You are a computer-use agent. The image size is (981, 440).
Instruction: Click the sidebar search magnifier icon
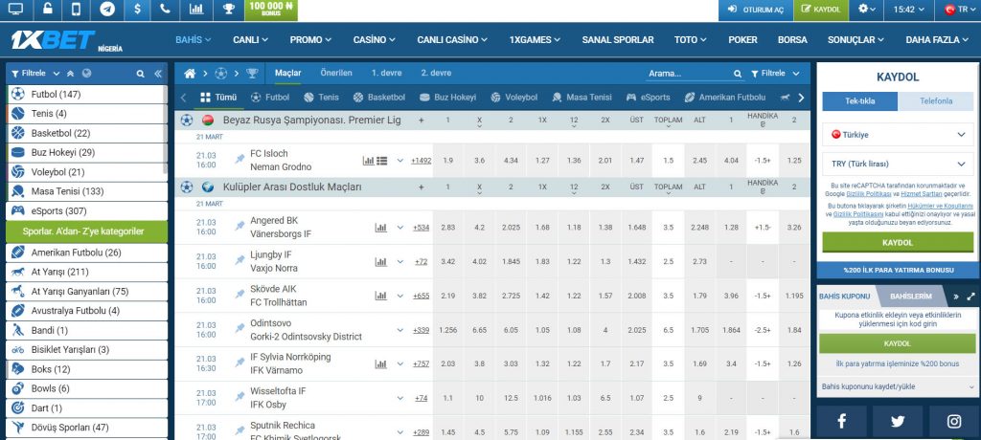[141, 74]
